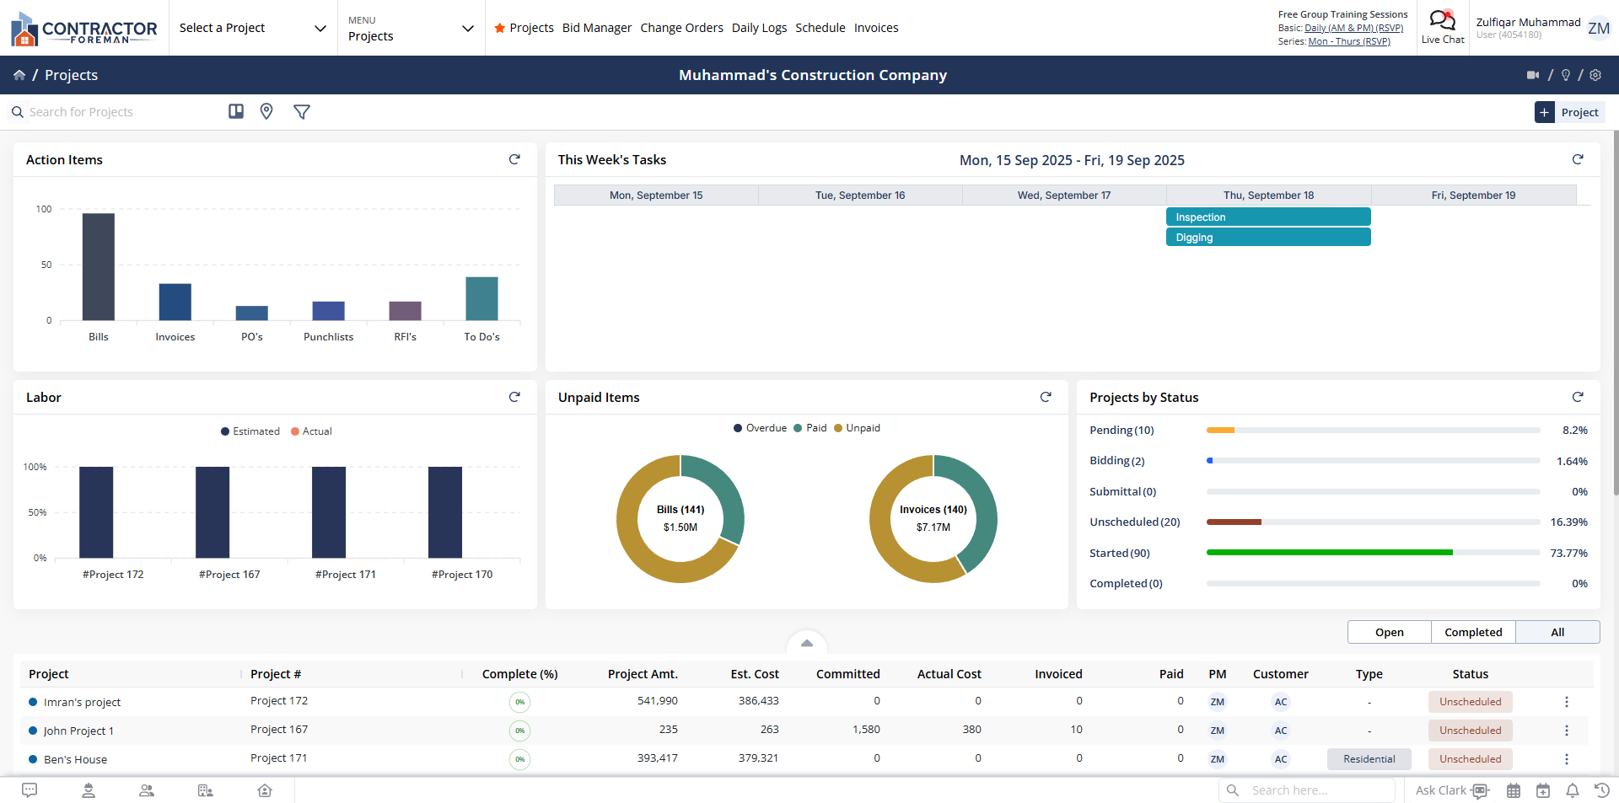Expand the Select a Project dropdown
The width and height of the screenshot is (1619, 803).
click(x=252, y=28)
